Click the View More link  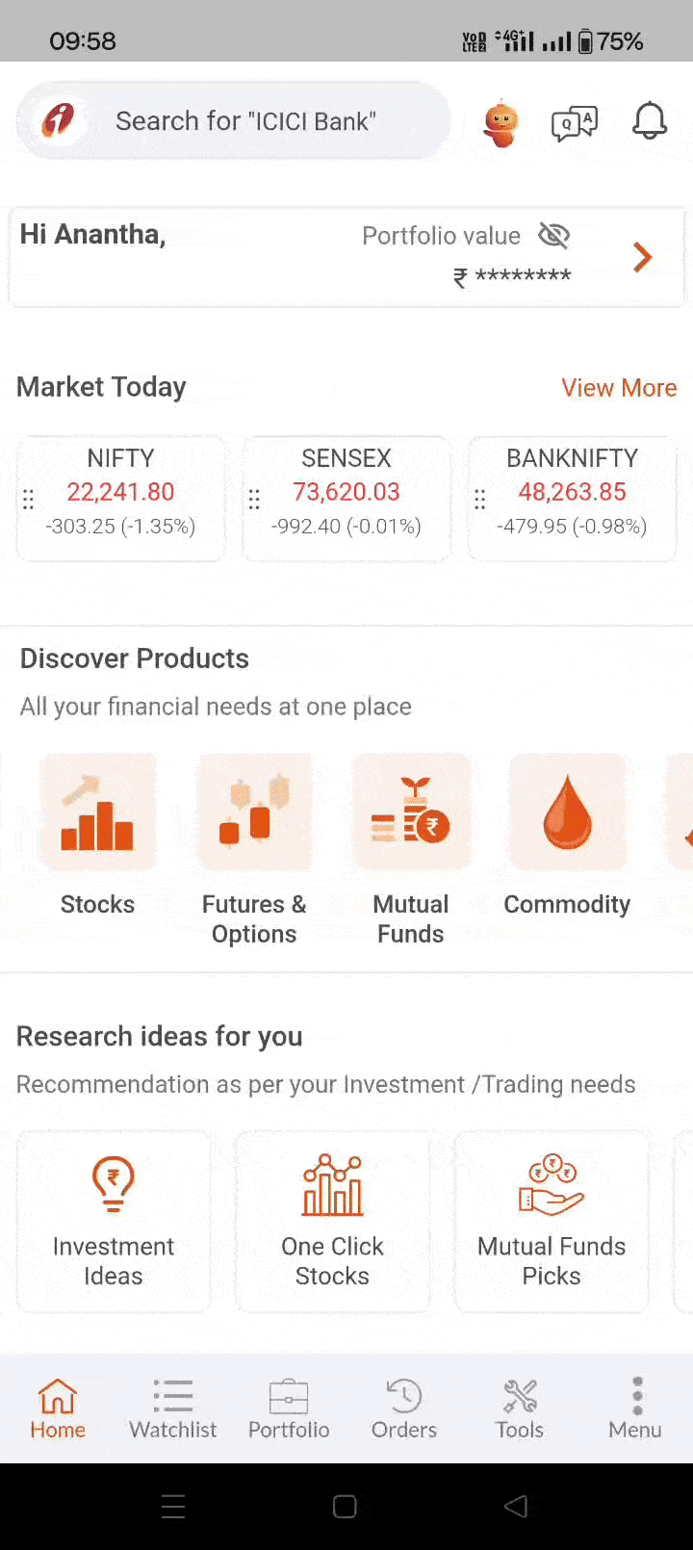[619, 388]
